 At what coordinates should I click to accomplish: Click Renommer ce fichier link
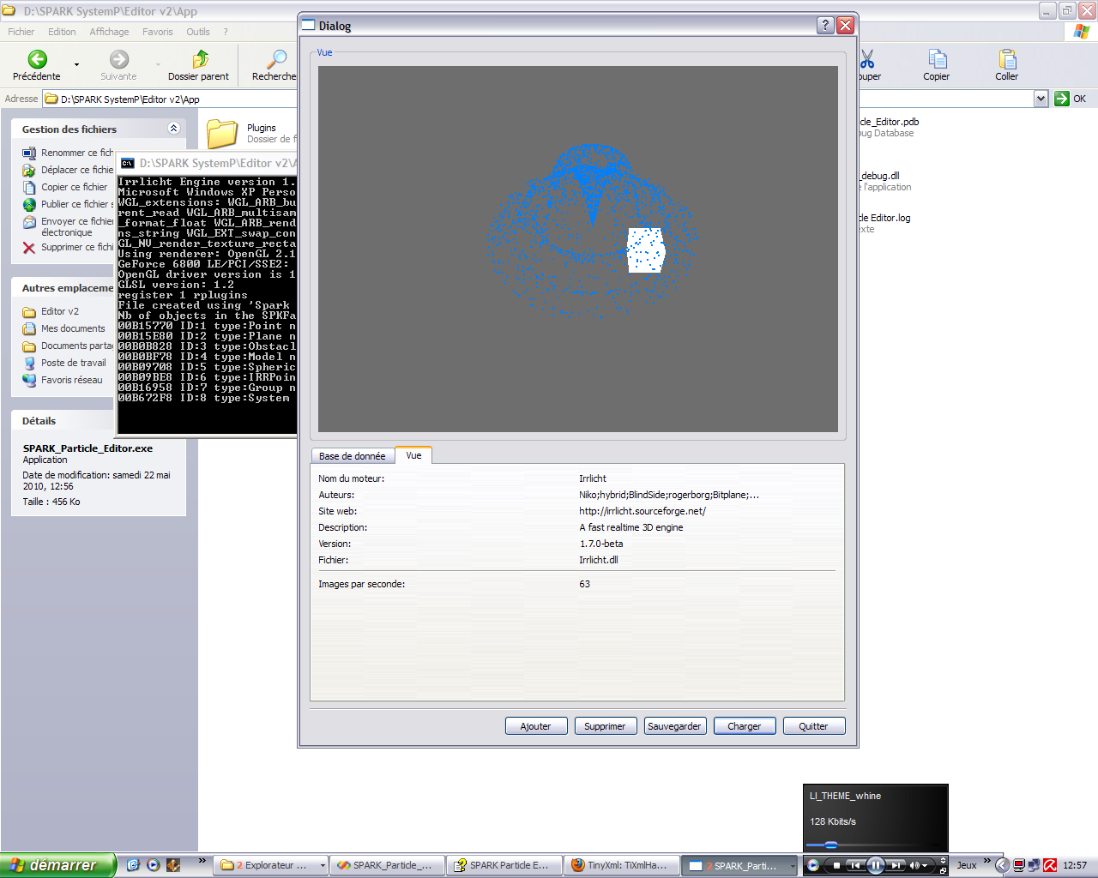[77, 153]
